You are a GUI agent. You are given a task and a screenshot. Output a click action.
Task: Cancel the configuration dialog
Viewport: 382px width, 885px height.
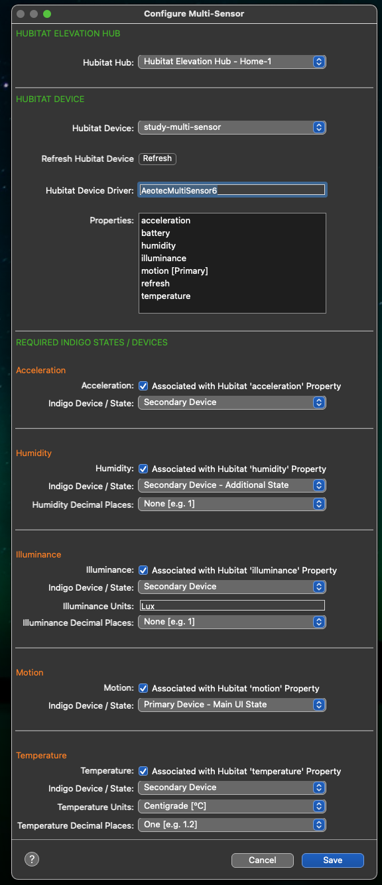coord(263,860)
